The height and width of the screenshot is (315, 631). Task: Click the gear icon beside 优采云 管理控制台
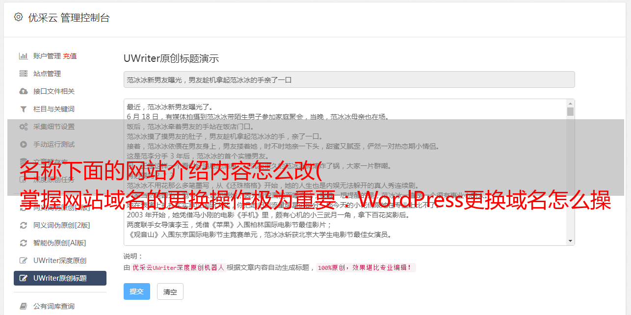18,17
